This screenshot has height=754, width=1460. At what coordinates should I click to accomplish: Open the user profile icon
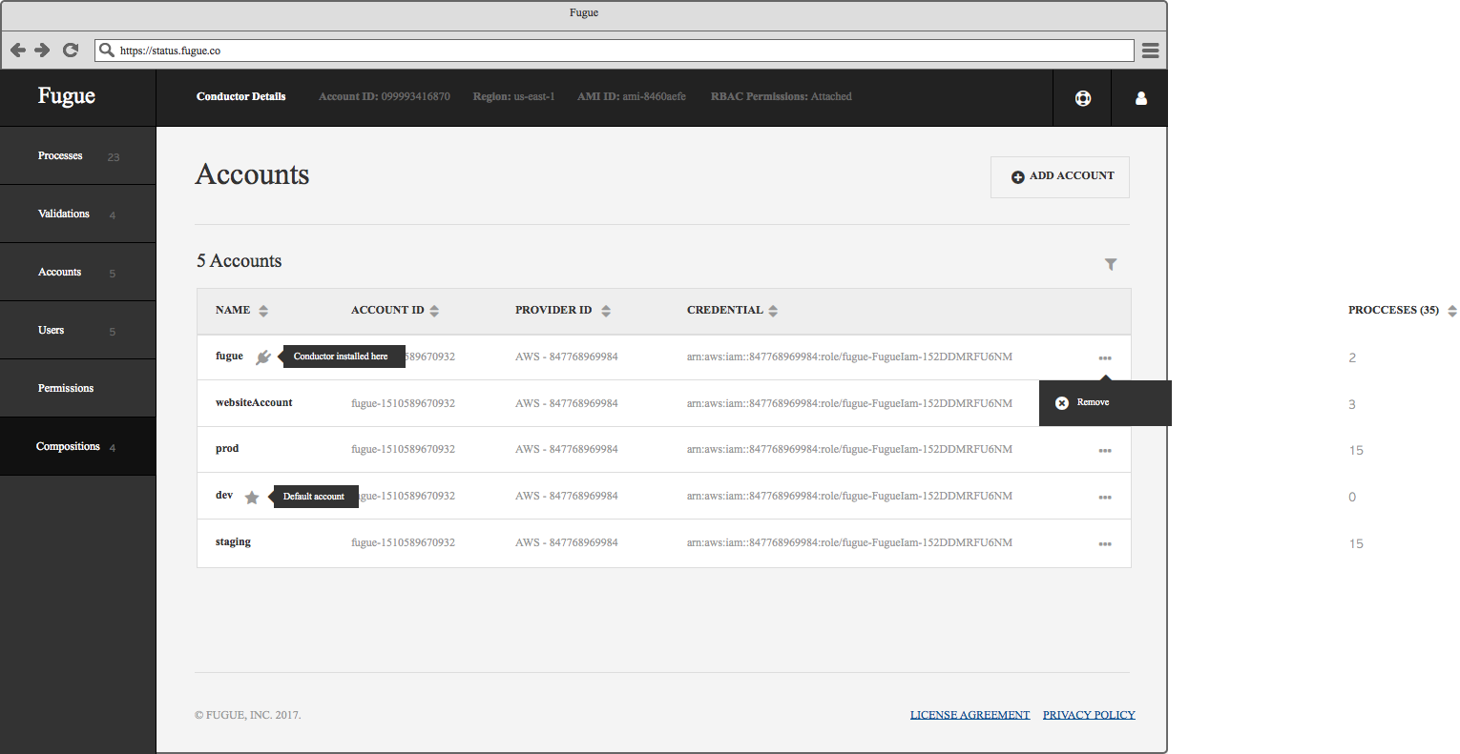coord(1140,98)
